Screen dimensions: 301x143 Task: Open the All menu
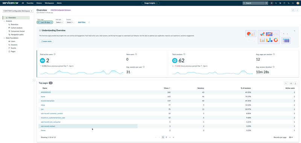coord(23,3)
